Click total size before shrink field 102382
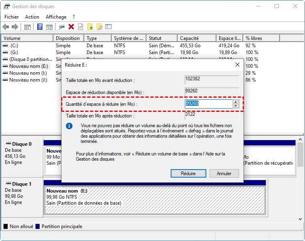The image size is (305, 241). (212, 80)
